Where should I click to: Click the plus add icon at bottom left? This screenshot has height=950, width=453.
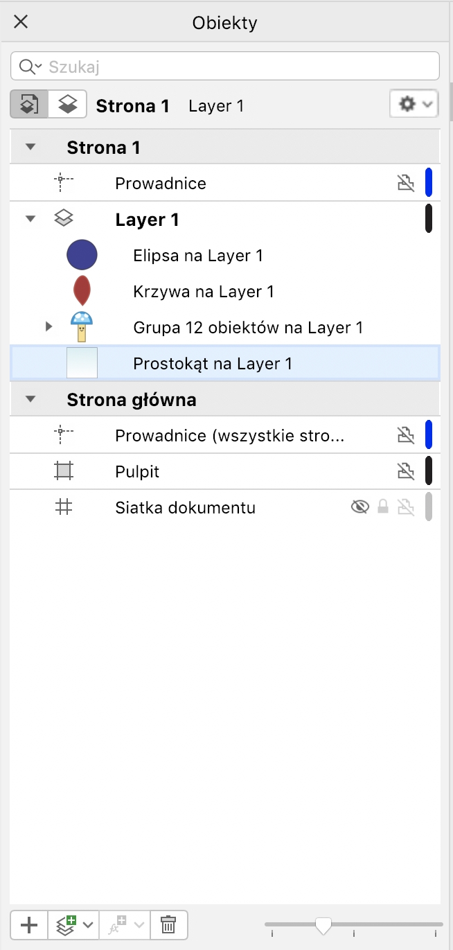point(29,925)
